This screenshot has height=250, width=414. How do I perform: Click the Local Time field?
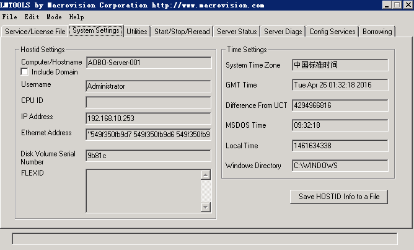(x=340, y=146)
